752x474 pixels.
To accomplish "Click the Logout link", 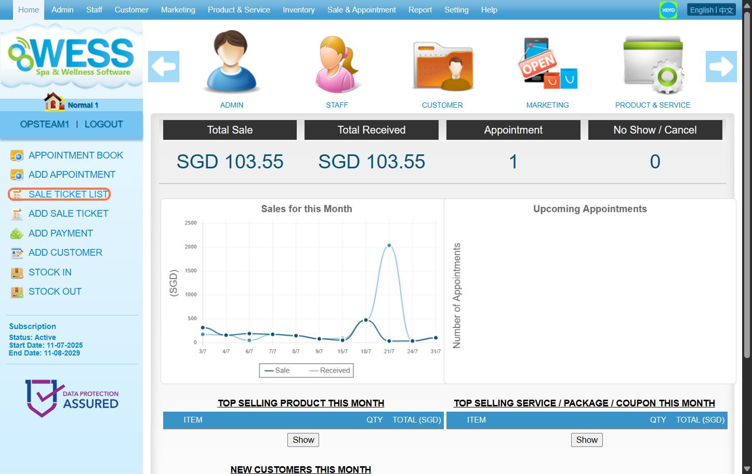I will 104,124.
